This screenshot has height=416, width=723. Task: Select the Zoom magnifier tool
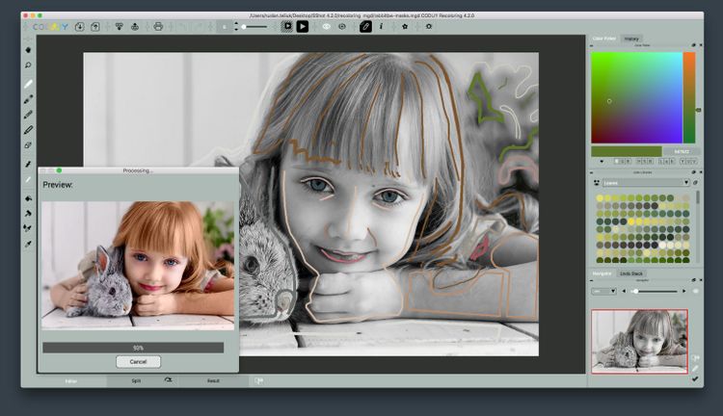point(28,65)
